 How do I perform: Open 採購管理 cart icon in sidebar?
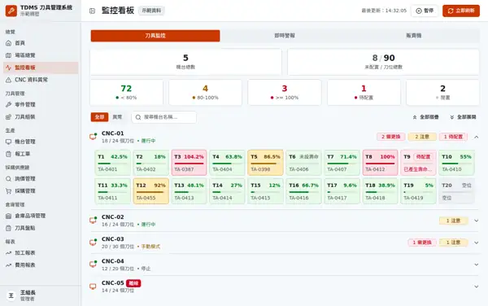8,191
